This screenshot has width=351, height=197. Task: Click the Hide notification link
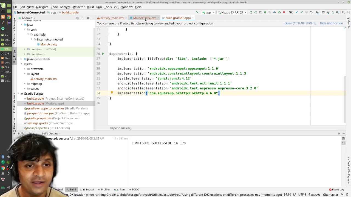click(331, 23)
